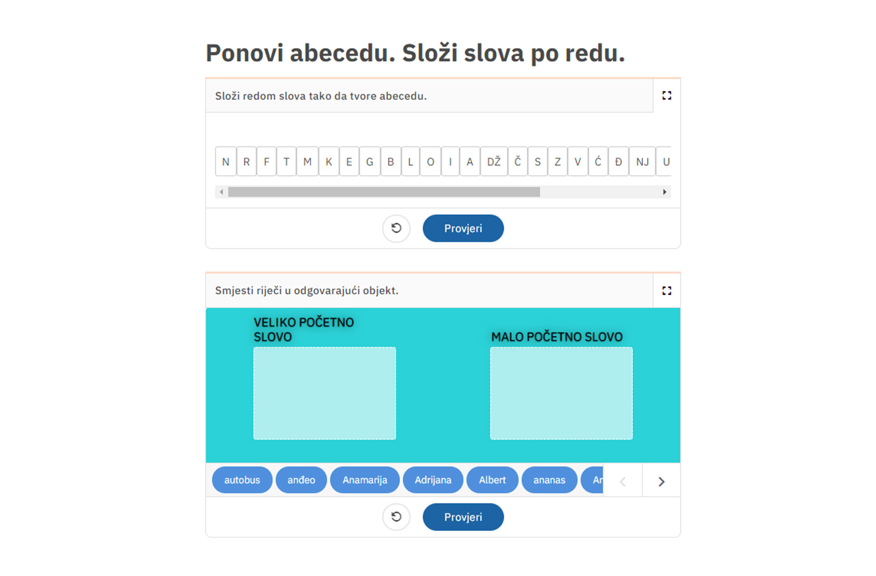
Task: Pick the word chip autobus
Action: point(242,480)
